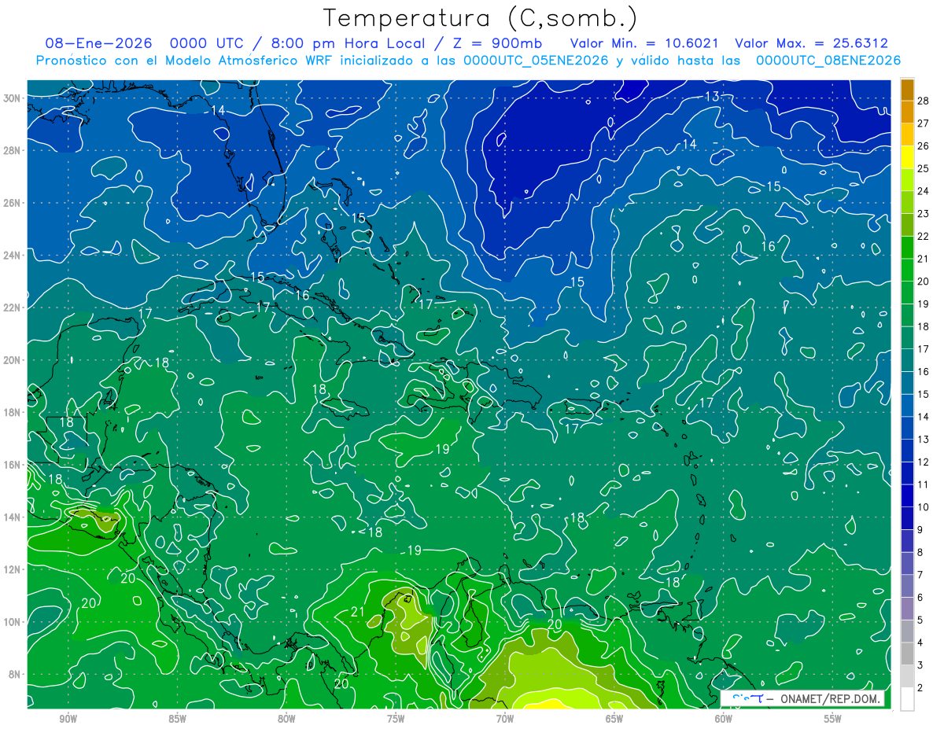944x729 pixels.
Task: Click the color legend value '2'
Action: [x=920, y=688]
